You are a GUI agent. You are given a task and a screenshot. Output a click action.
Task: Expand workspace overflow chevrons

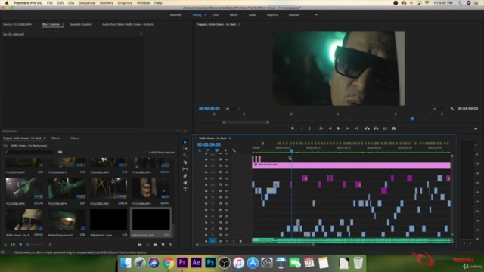point(316,14)
